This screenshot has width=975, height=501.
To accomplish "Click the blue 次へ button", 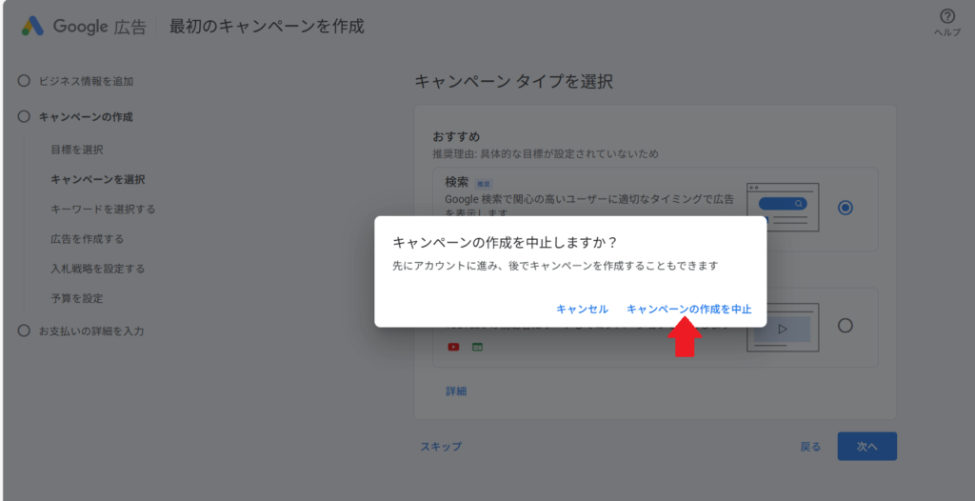I will pyautogui.click(x=866, y=446).
